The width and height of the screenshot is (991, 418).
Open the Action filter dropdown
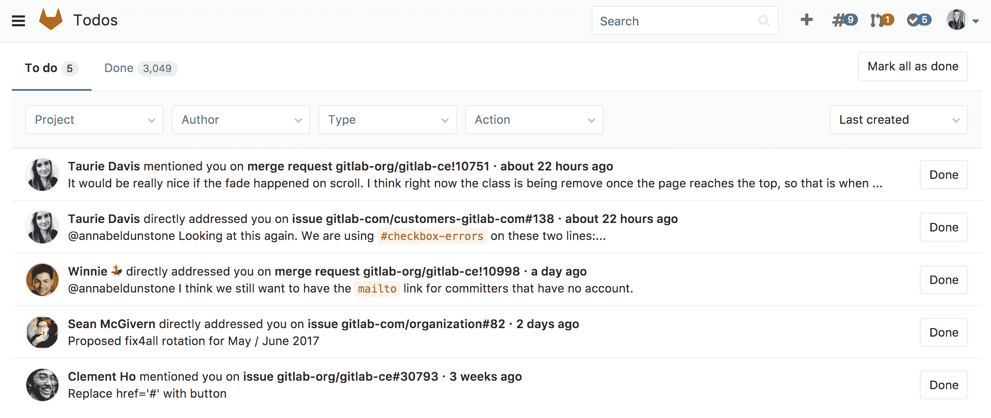pos(534,120)
